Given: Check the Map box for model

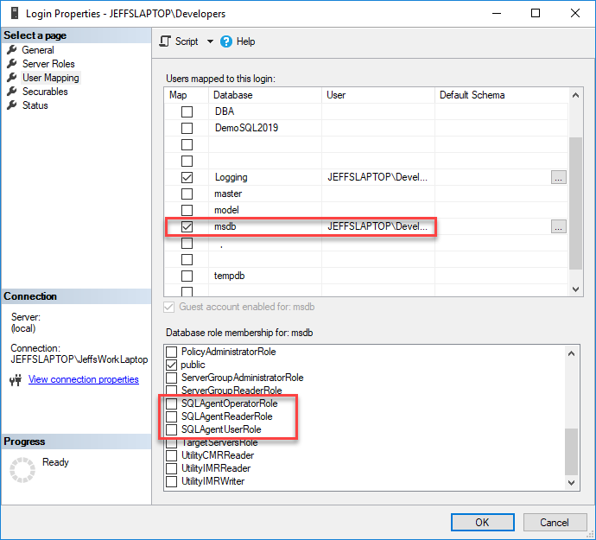Looking at the screenshot, I should pos(187,210).
